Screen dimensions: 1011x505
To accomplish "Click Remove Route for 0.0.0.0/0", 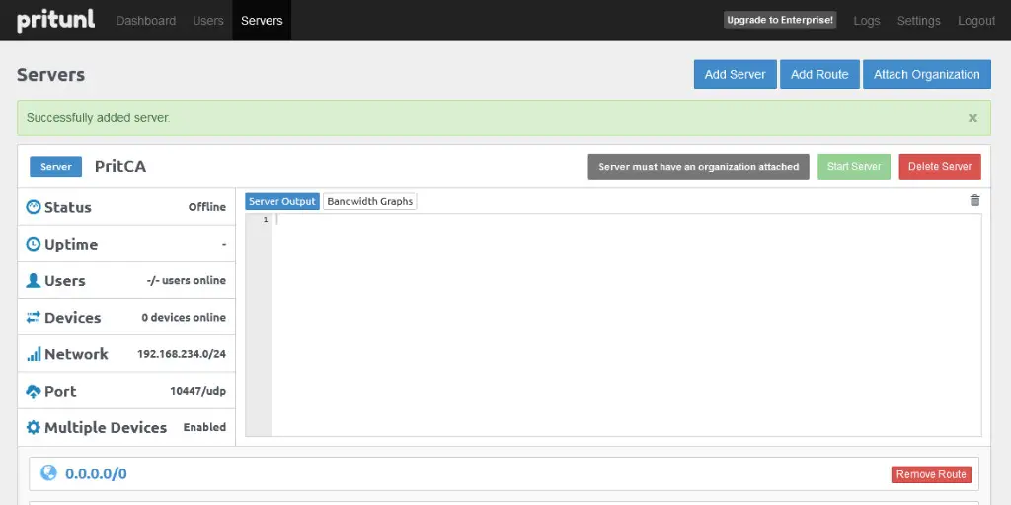I will point(931,474).
